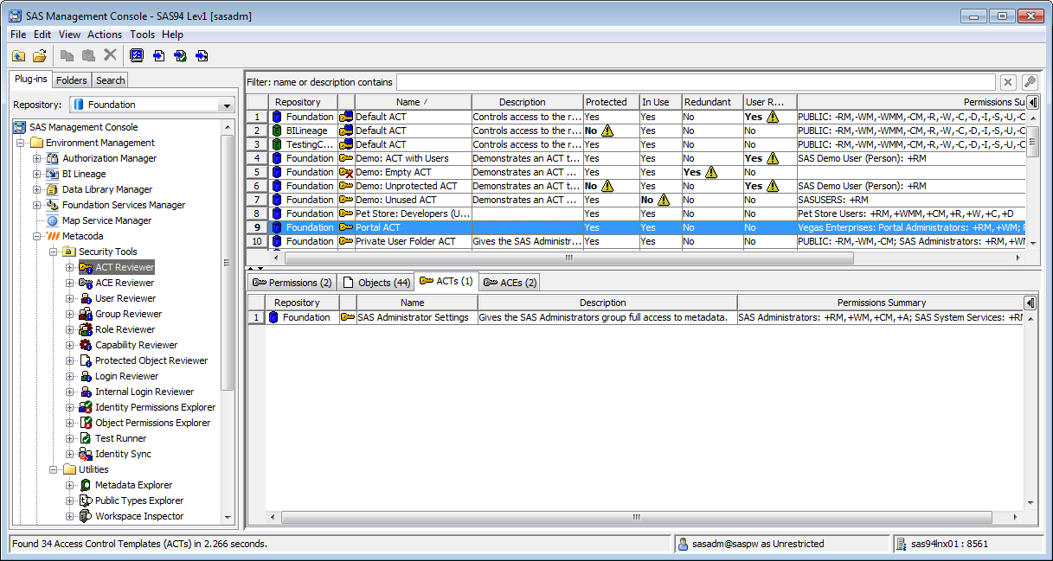Image resolution: width=1053 pixels, height=561 pixels.
Task: Select the ACTs (1) tab
Action: point(446,281)
